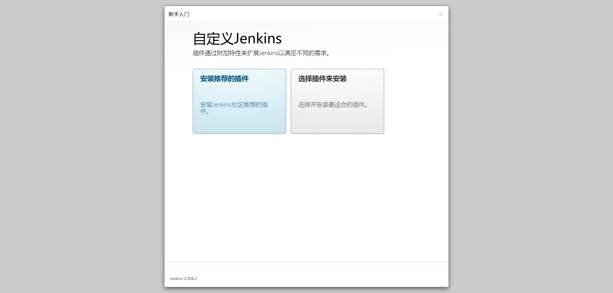The height and width of the screenshot is (293, 613).
Task: Close the 新手入门 setup dialog
Action: 441,14
